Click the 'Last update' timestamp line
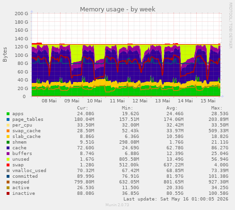Image resolution: width=235 pixels, height=210 pixels. click(x=176, y=199)
